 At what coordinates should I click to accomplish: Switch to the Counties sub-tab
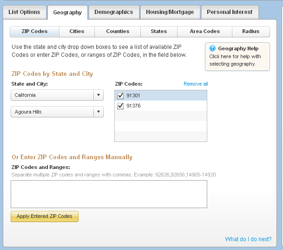point(118,31)
